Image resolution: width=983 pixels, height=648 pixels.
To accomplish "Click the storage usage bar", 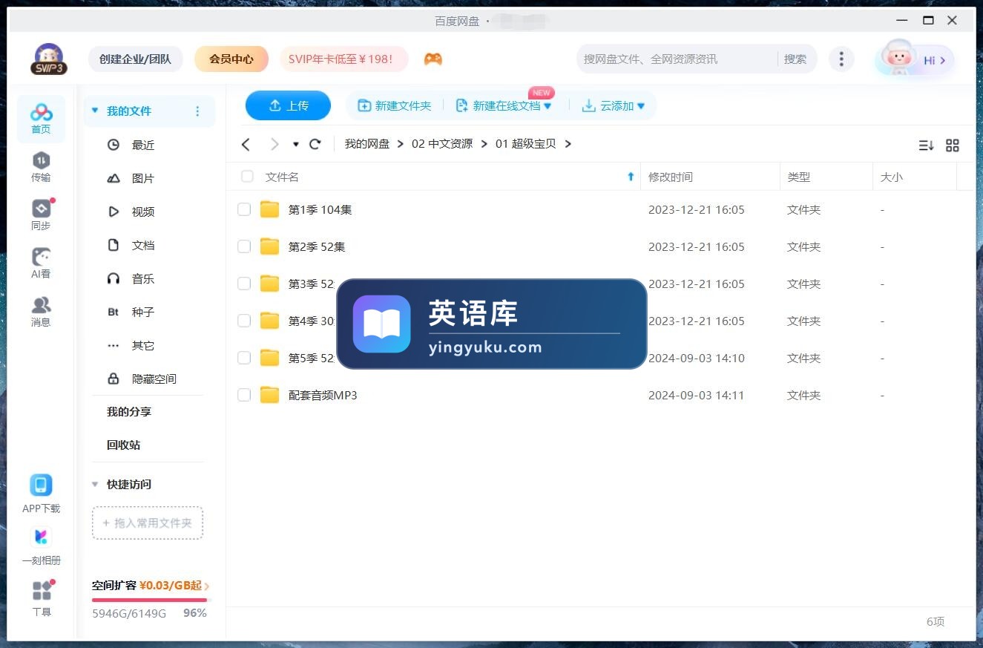I will click(151, 600).
